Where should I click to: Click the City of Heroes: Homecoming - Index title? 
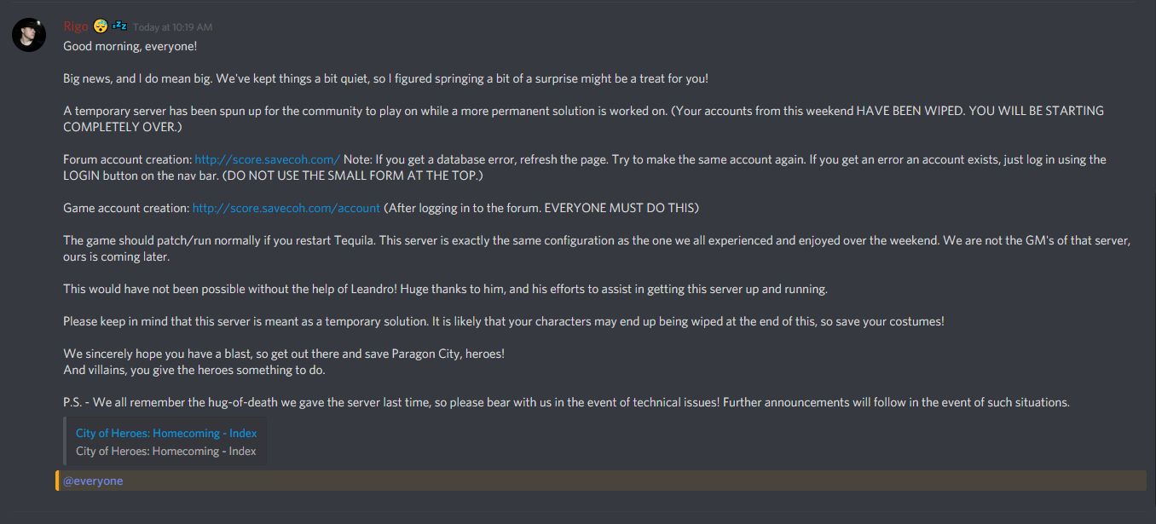click(x=165, y=433)
